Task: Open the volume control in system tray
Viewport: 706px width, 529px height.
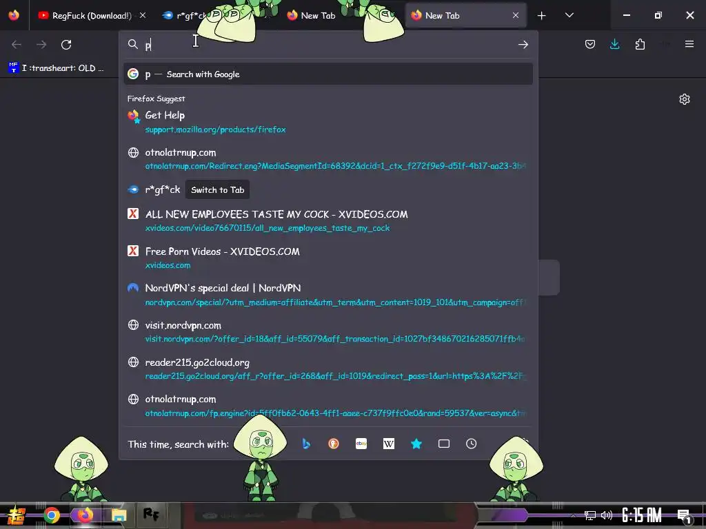Action: [x=607, y=515]
